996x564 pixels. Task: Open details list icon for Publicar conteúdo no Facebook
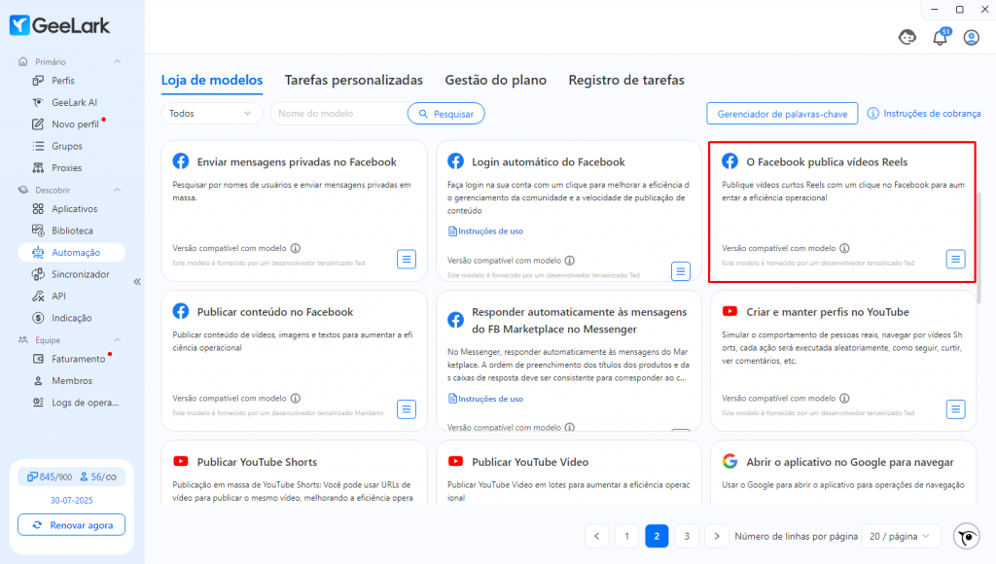coord(407,409)
